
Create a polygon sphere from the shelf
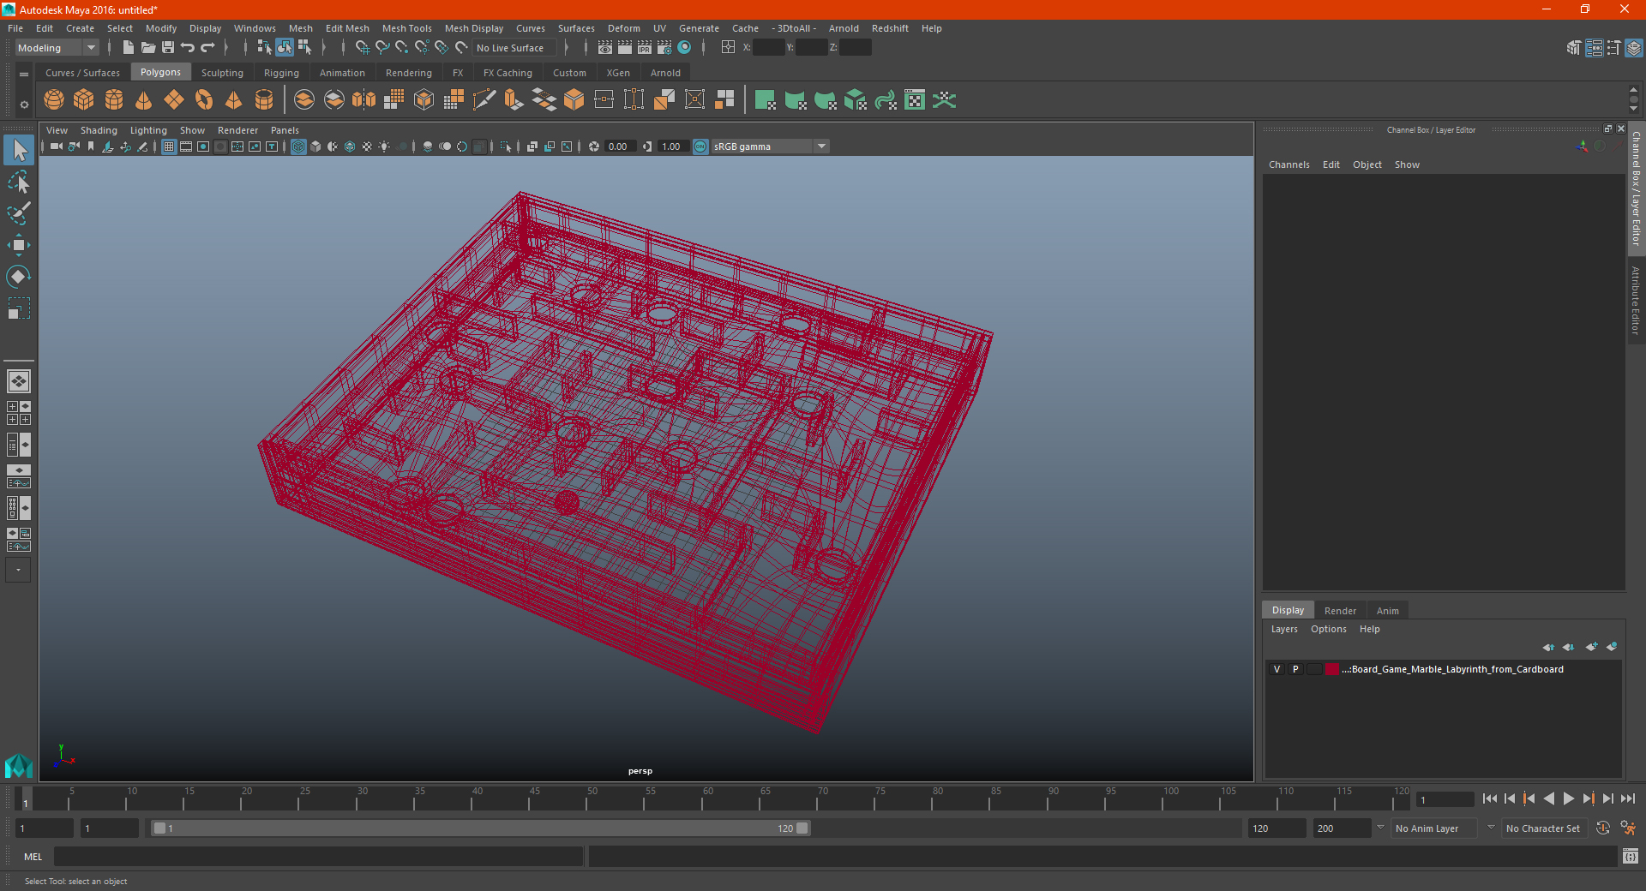pyautogui.click(x=54, y=100)
